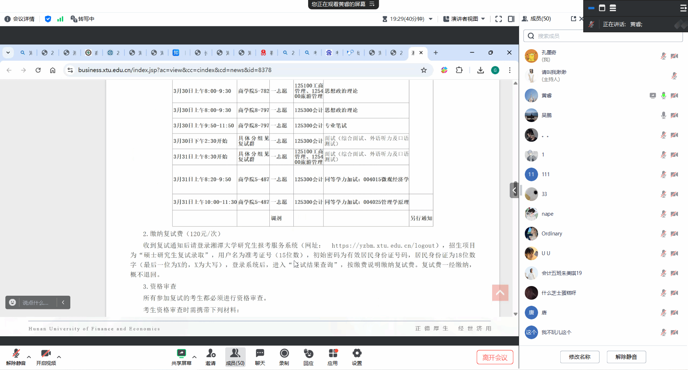Toggle the members (成员) panel button
688x370 pixels.
tap(235, 357)
